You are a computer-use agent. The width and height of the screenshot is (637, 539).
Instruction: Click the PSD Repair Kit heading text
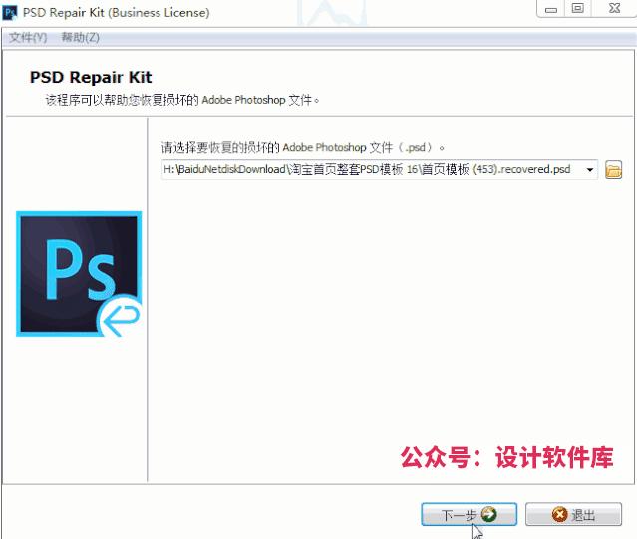91,77
